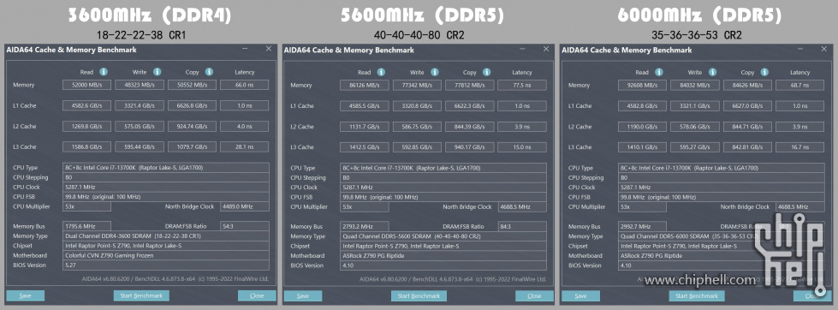Viewport: 838px width, 310px height.
Task: Click memory latency 66.0 ns field
Action: [244, 85]
